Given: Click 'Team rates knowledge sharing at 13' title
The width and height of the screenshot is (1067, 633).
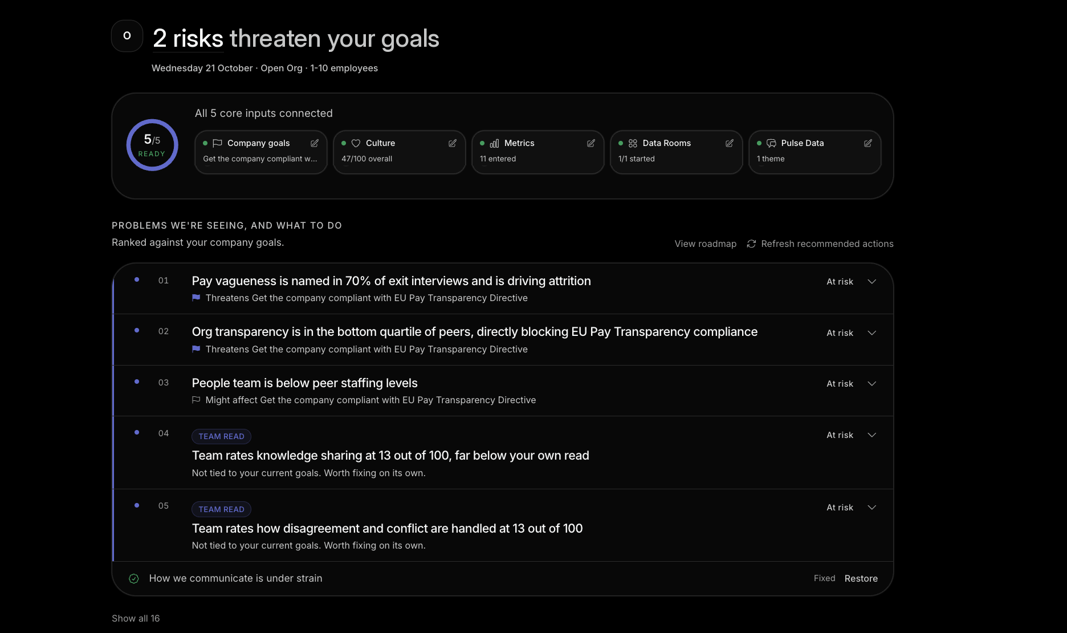Looking at the screenshot, I should click(390, 456).
